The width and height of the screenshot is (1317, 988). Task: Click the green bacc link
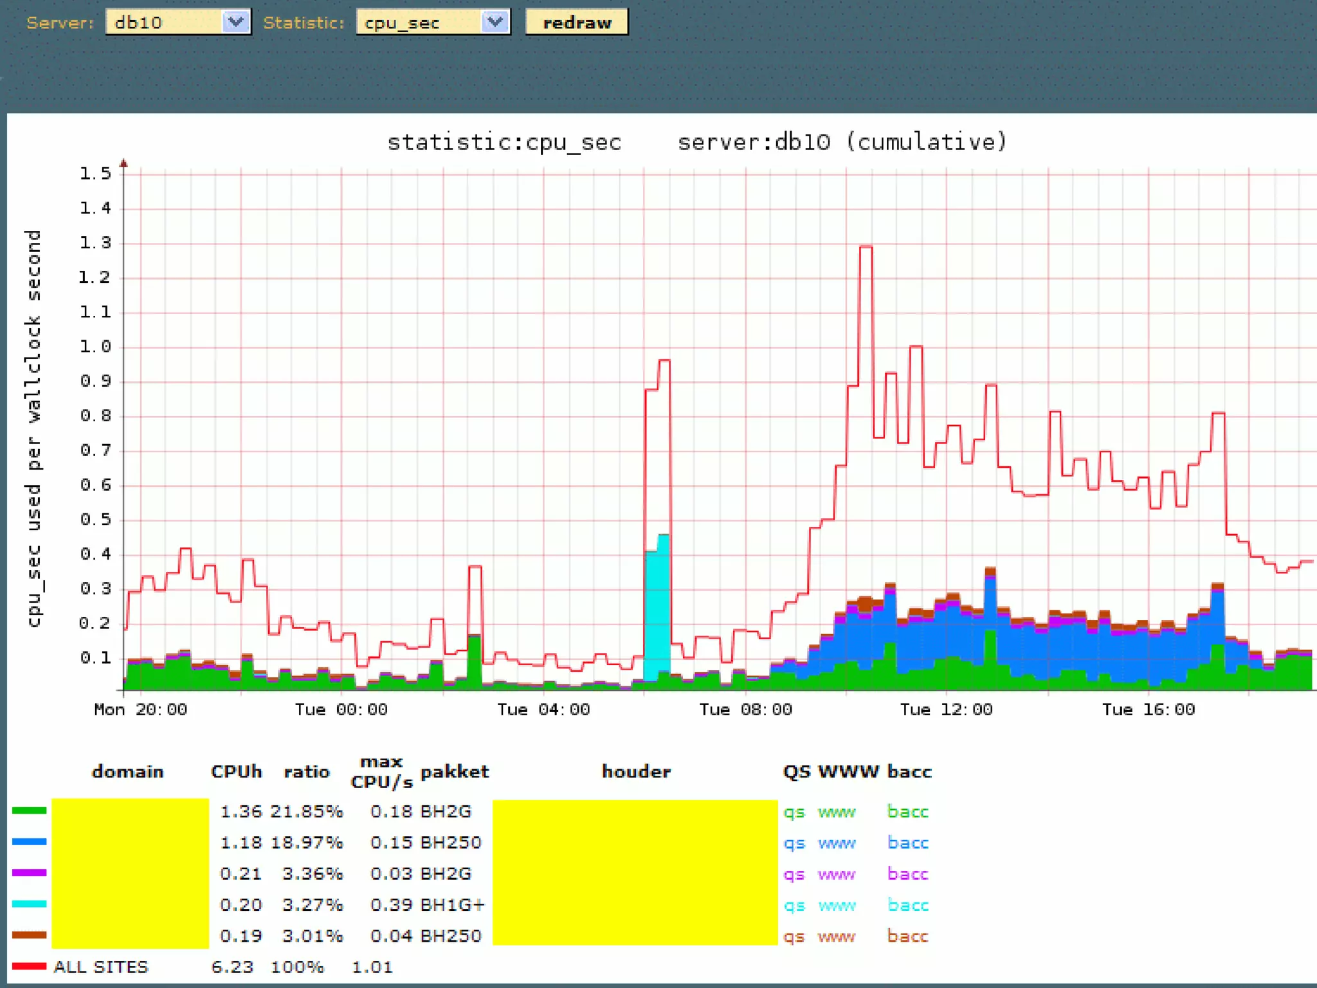point(907,812)
